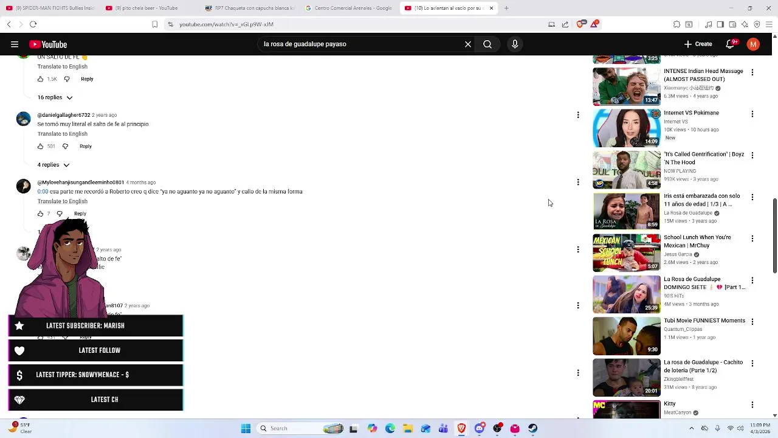This screenshot has width=778, height=438.
Task: Open the weather widget 53°F Clear
Action: pos(21,429)
